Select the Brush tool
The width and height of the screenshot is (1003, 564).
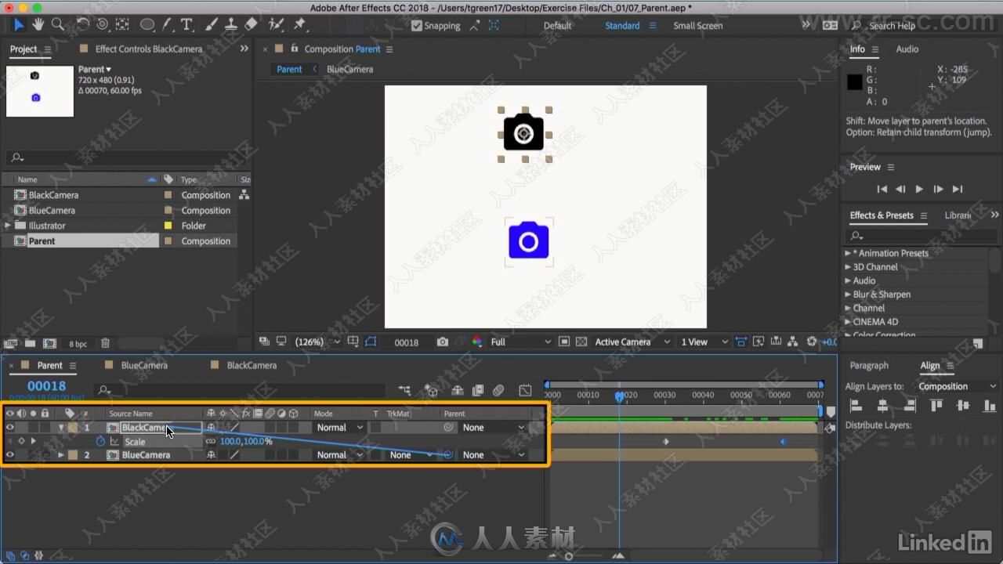(x=212, y=25)
